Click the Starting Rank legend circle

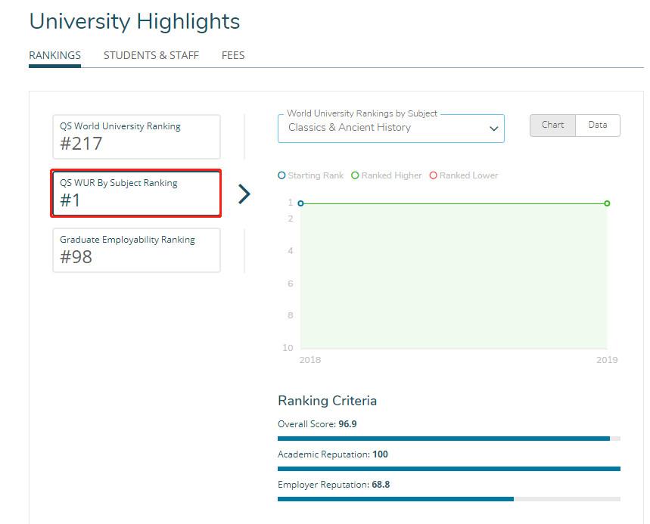282,175
